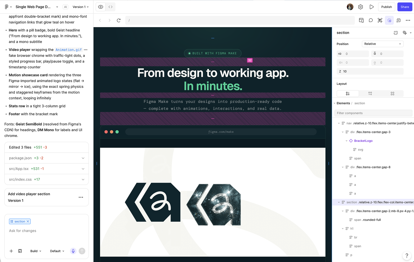Click the preview URL address field
414x262 pixels.
(240, 20)
